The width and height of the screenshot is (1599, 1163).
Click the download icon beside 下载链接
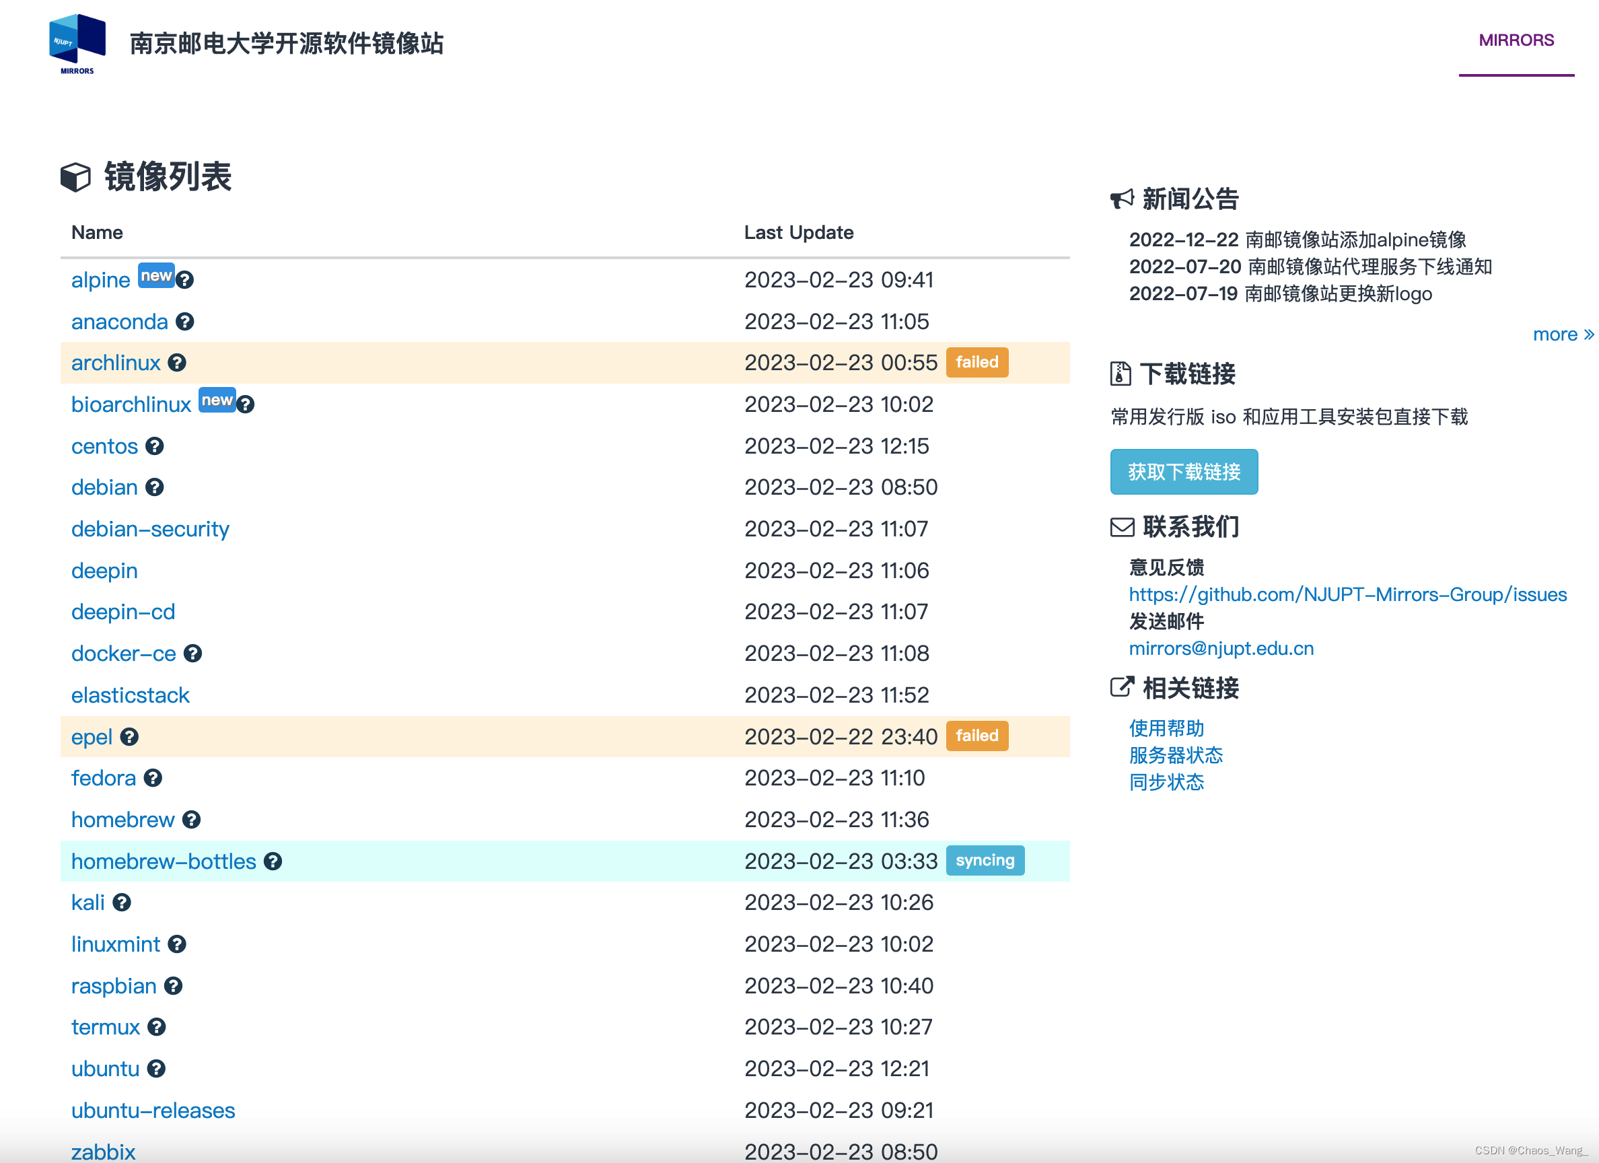coord(1120,374)
